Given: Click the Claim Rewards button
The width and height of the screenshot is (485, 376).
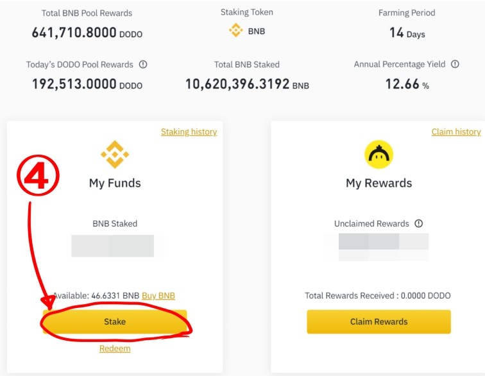Looking at the screenshot, I should pyautogui.click(x=379, y=321).
